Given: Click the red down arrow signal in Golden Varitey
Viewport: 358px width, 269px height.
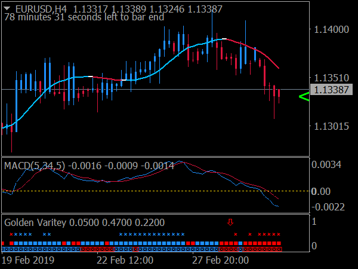Looking at the screenshot, I should (230, 222).
